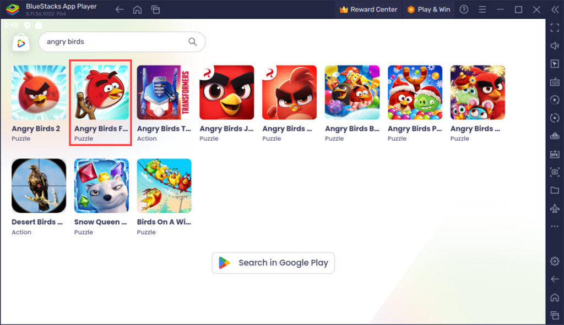564x325 pixels.
Task: Maximize the BlueStacks window
Action: coord(518,10)
